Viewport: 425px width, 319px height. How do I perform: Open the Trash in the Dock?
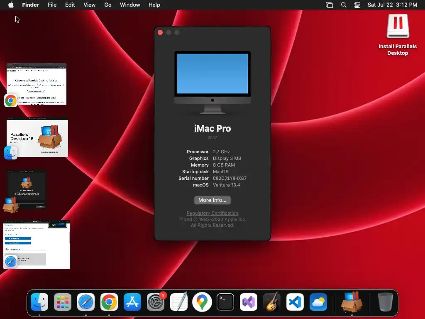point(386,302)
